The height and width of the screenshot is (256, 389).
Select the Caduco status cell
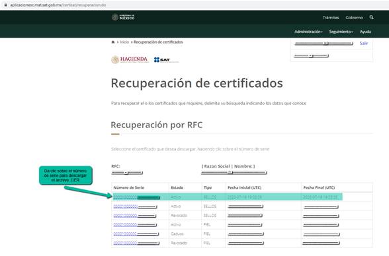[177, 234]
